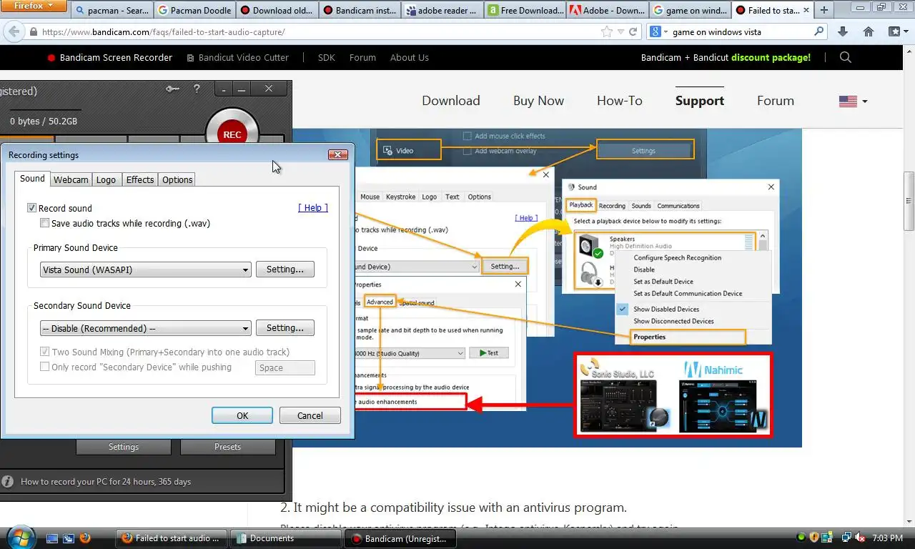Click the browser vertical scrollbar thumb
Image resolution: width=915 pixels, height=549 pixels.
point(909,201)
